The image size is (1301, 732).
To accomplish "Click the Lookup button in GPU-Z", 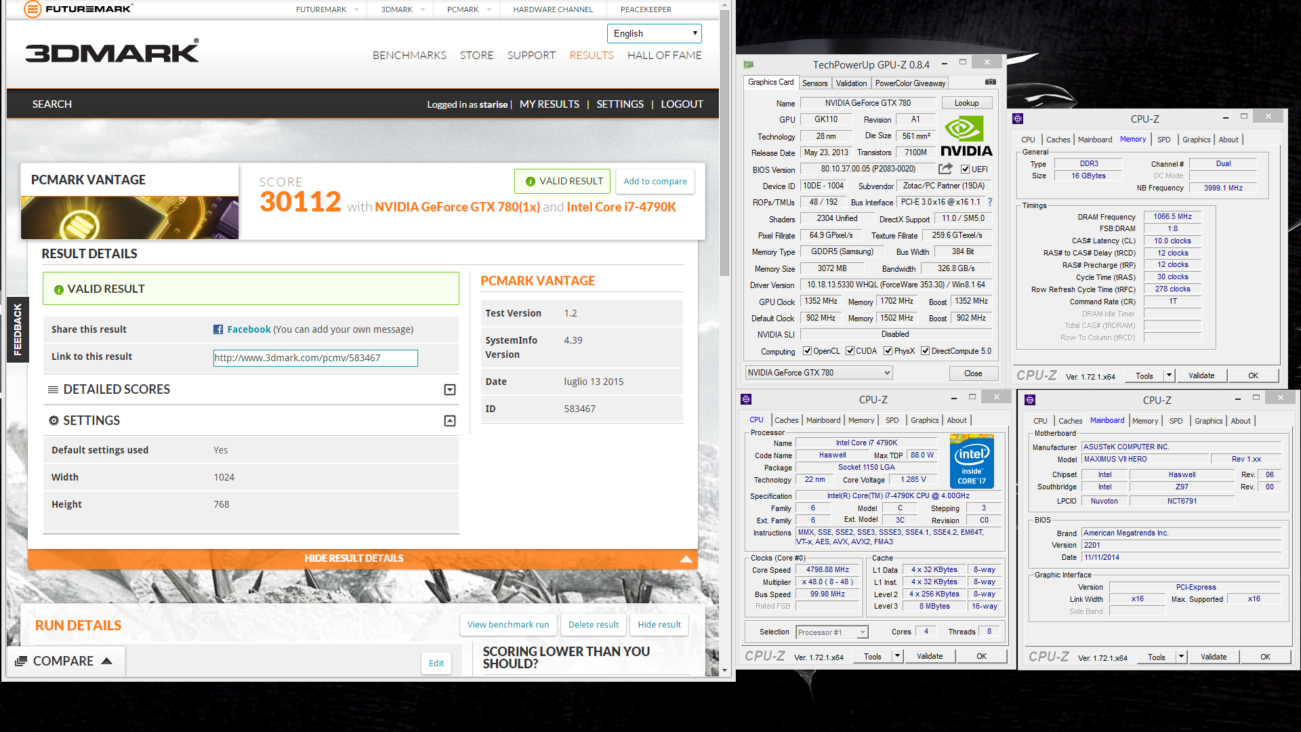I will (x=966, y=103).
